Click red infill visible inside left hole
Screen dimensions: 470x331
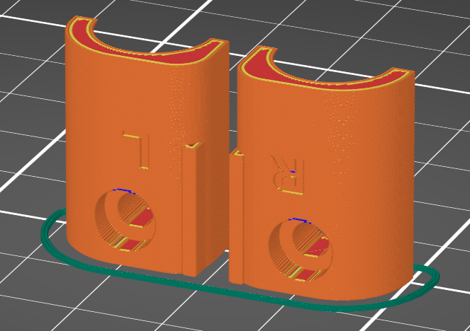(143, 219)
